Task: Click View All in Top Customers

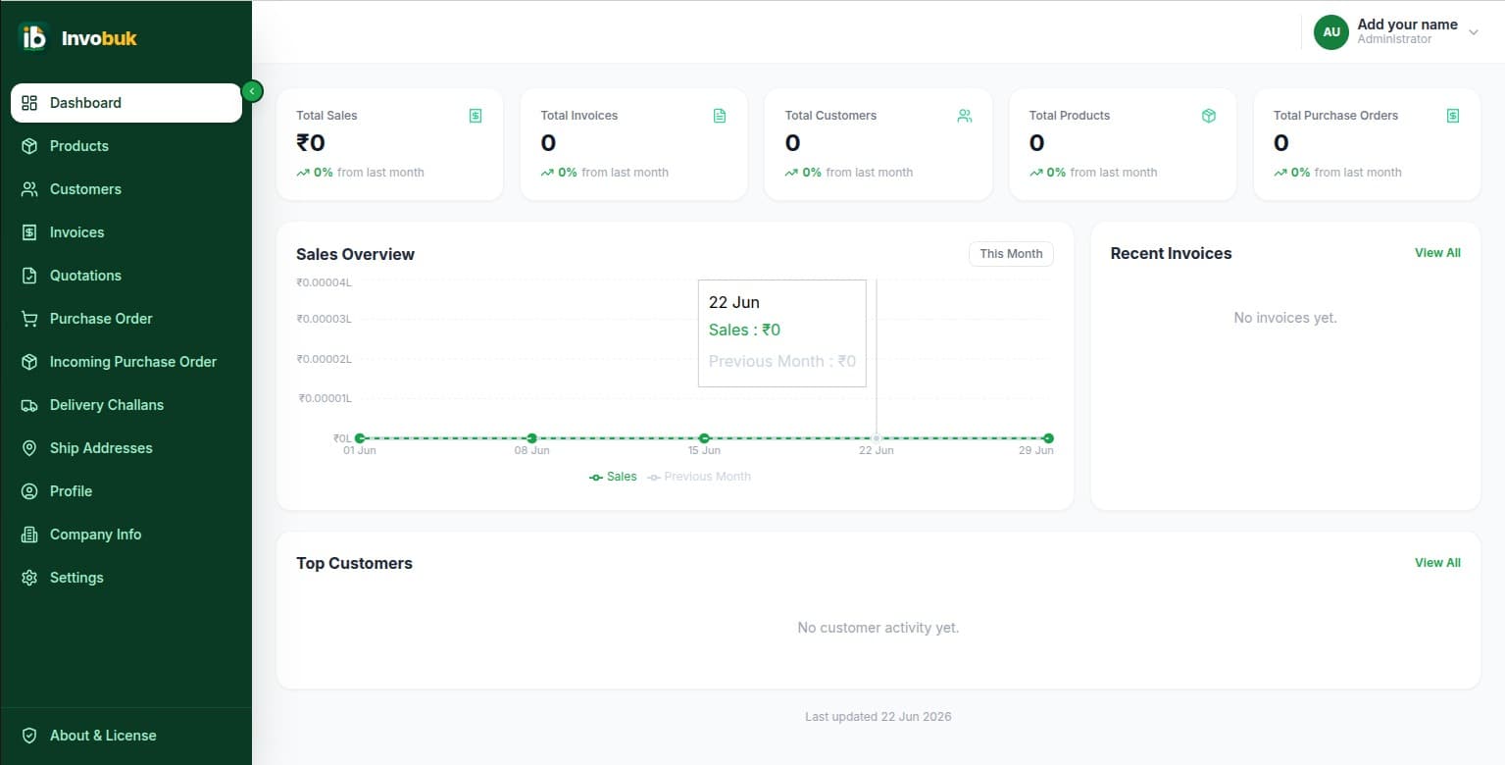Action: click(1437, 563)
